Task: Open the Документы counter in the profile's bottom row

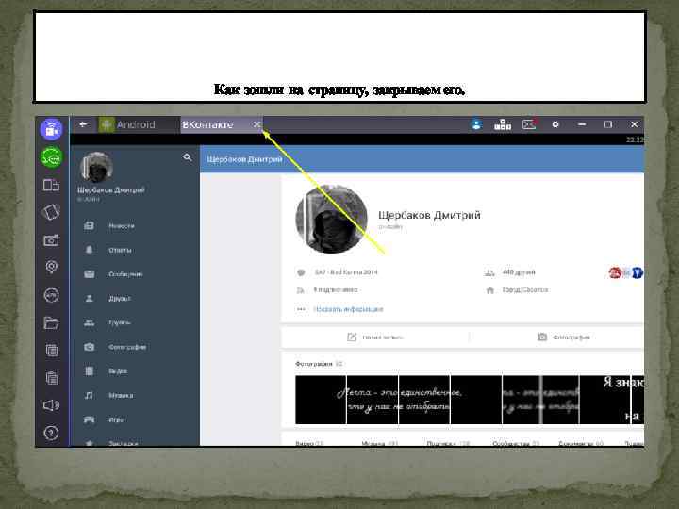Action: [581, 443]
